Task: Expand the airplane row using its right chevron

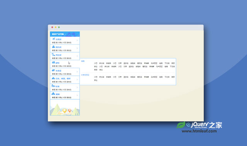Action: [77, 40]
